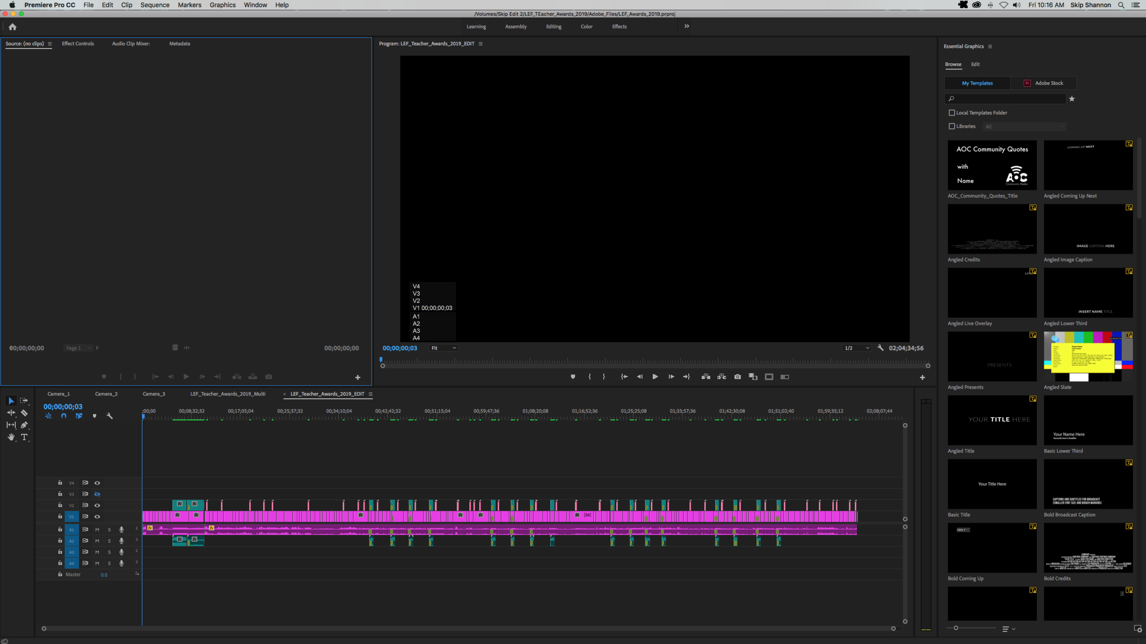Click the Adobe Stock button
1146x644 pixels.
coord(1043,83)
